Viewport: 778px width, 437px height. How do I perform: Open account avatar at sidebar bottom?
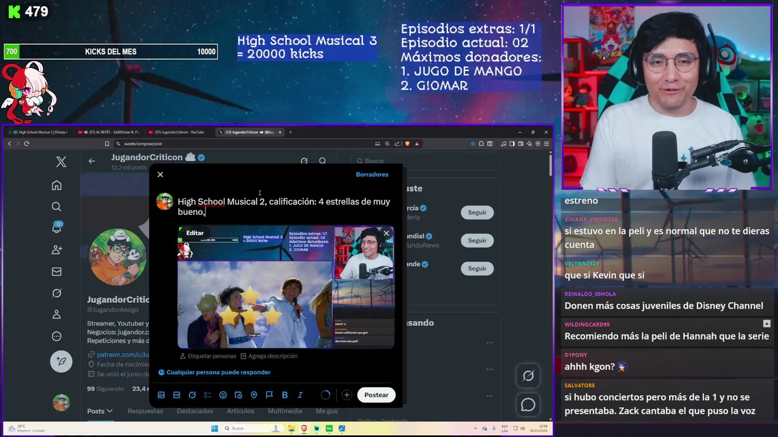tap(61, 402)
